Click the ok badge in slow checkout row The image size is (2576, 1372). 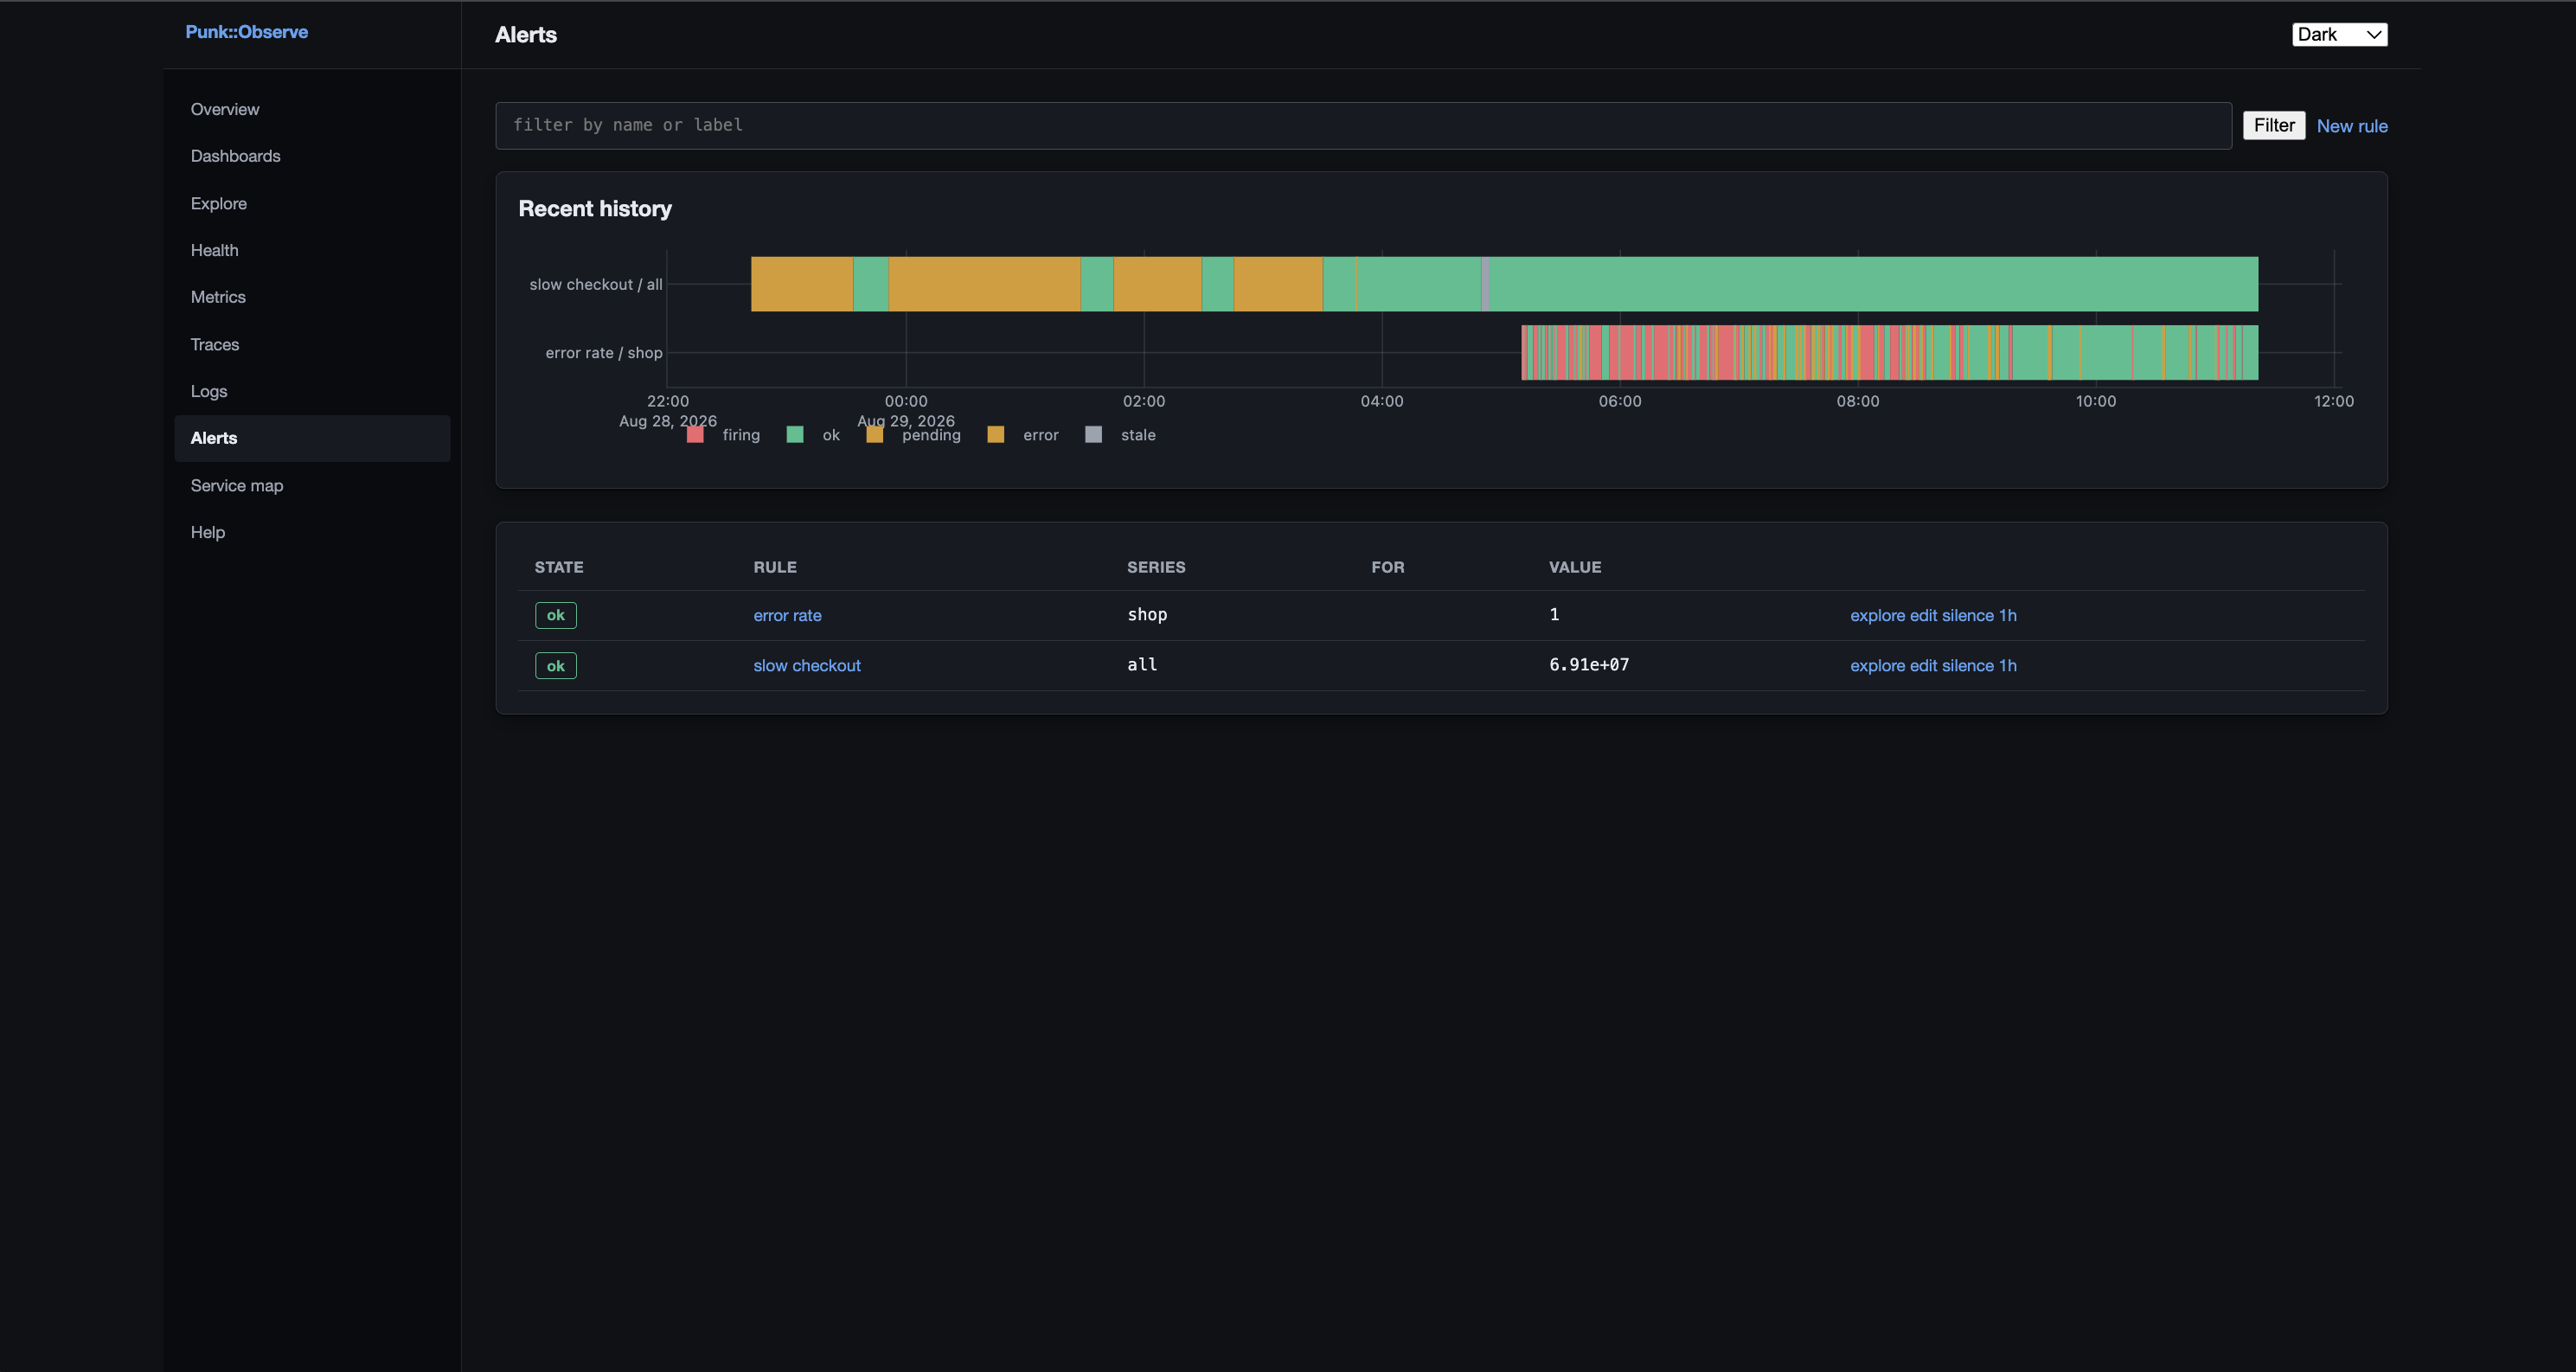(x=556, y=665)
